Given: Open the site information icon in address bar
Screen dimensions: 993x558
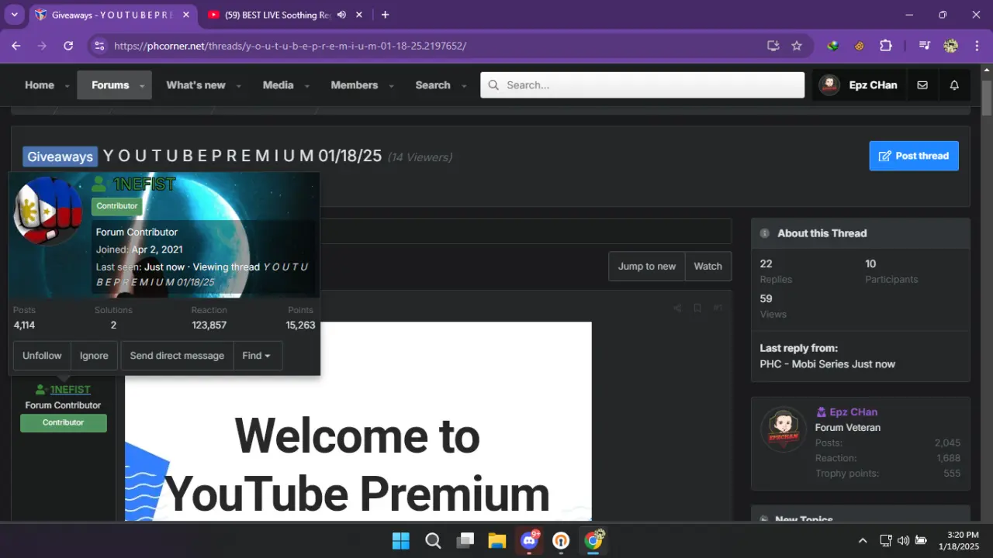Looking at the screenshot, I should tap(99, 46).
